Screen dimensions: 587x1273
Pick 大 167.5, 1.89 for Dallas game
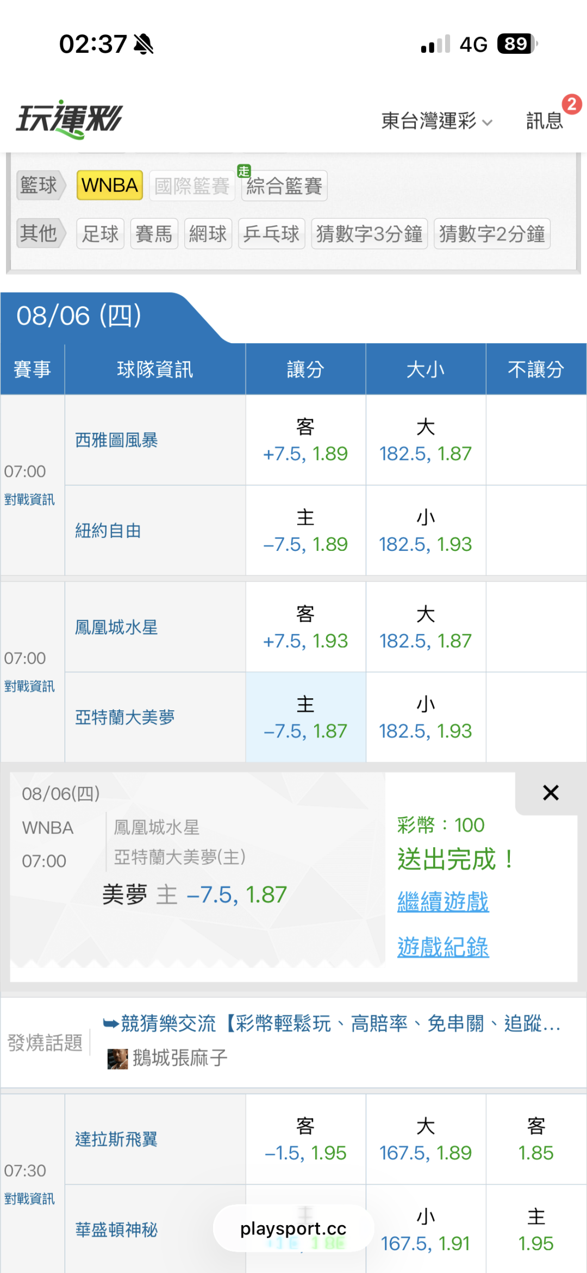tap(426, 1139)
